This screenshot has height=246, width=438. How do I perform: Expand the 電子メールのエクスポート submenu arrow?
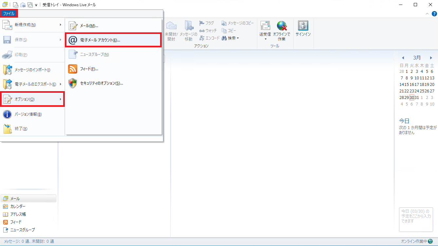[x=61, y=84]
